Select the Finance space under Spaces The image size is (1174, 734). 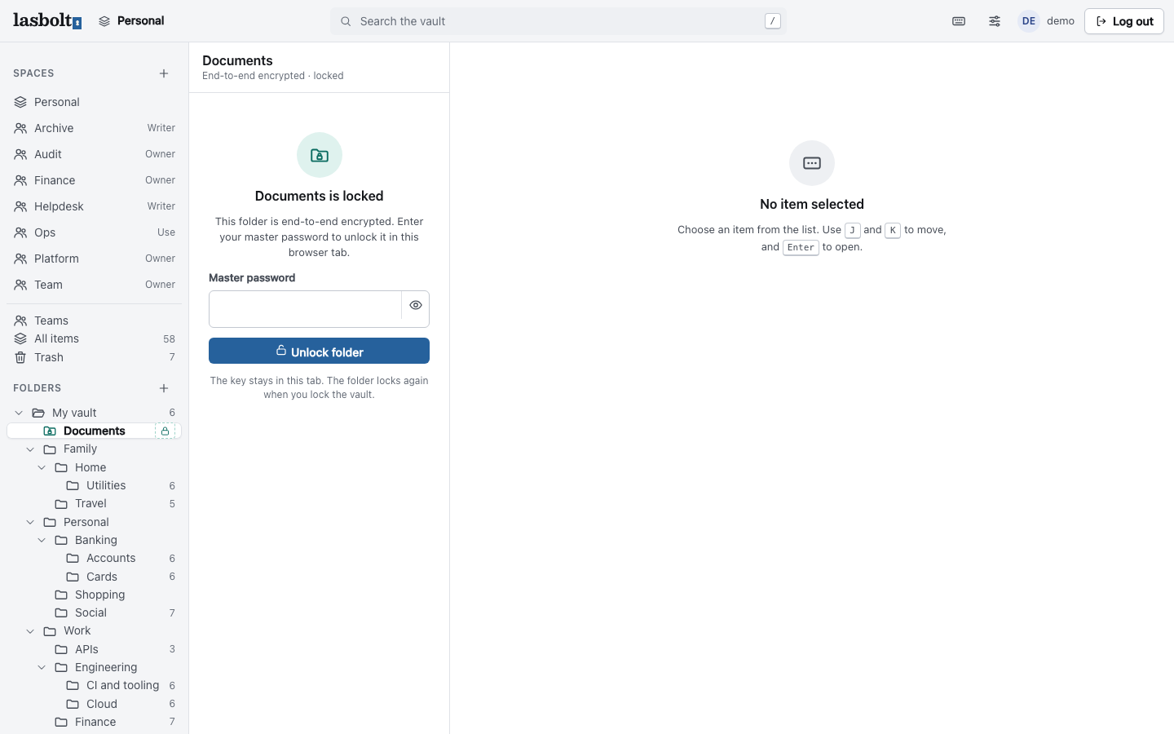tap(94, 180)
